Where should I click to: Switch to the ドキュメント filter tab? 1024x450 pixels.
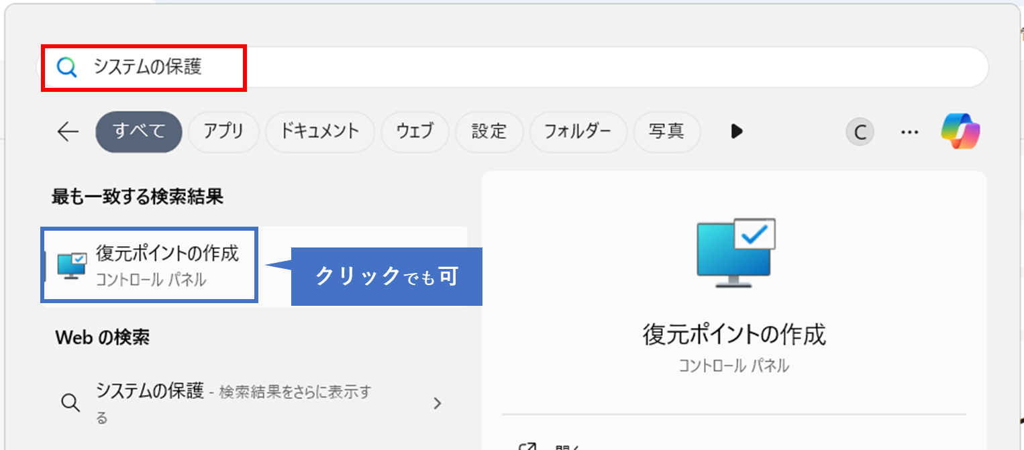pos(320,132)
